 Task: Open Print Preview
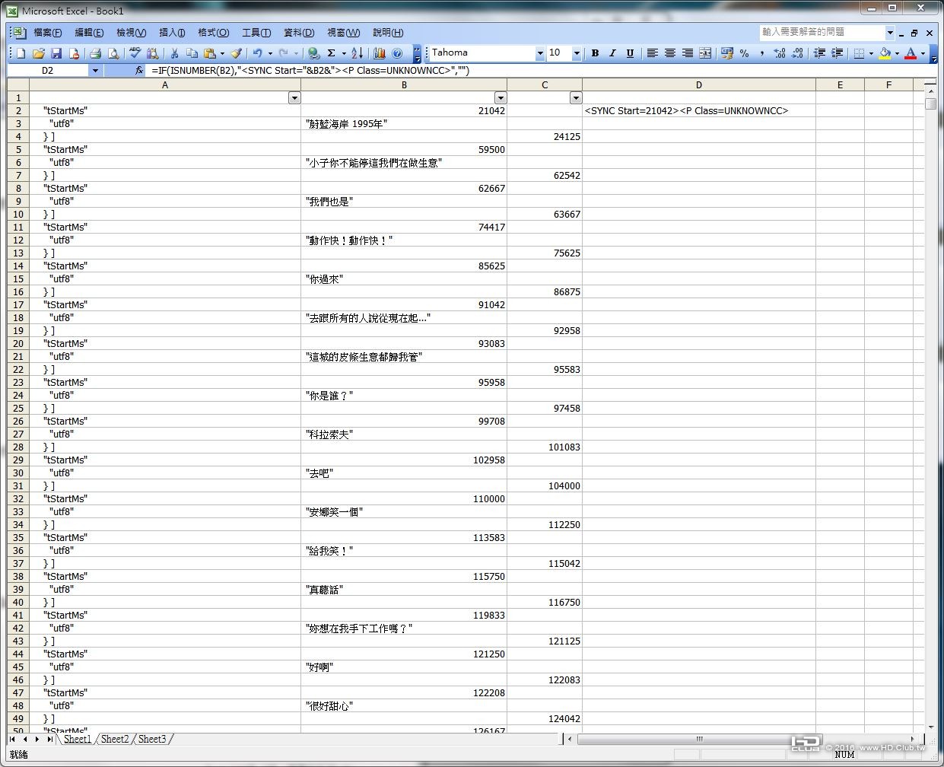pyautogui.click(x=113, y=53)
